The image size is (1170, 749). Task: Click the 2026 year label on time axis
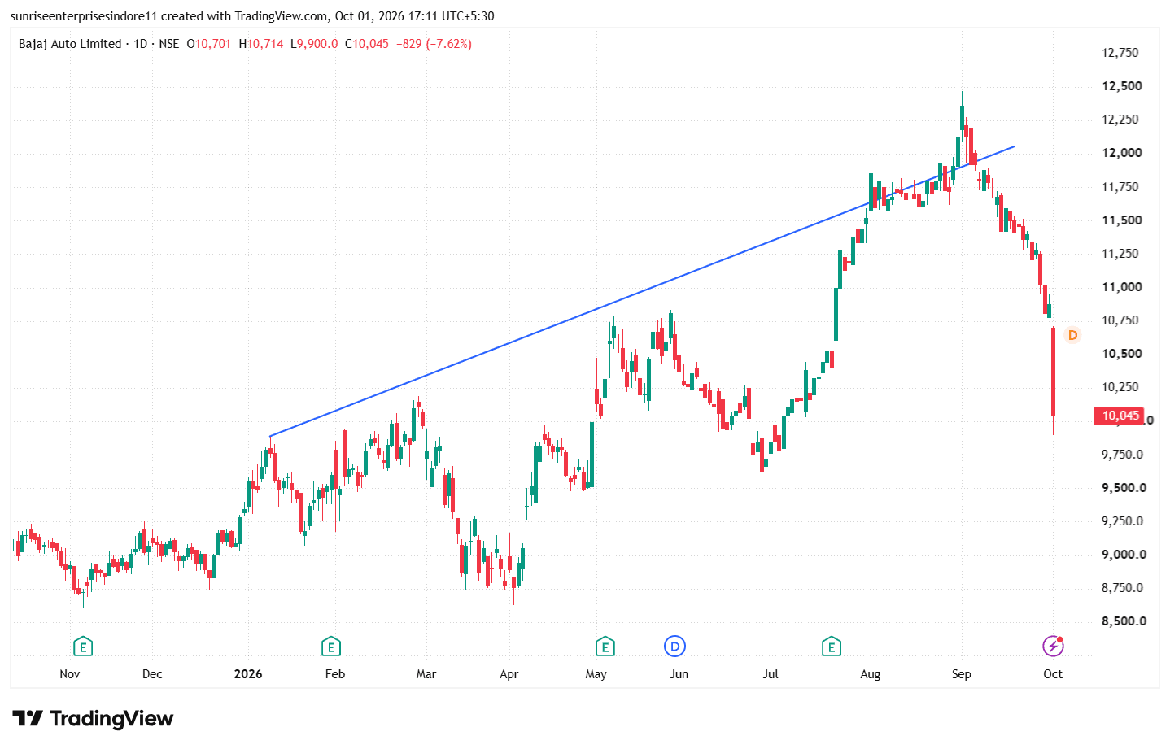[248, 674]
